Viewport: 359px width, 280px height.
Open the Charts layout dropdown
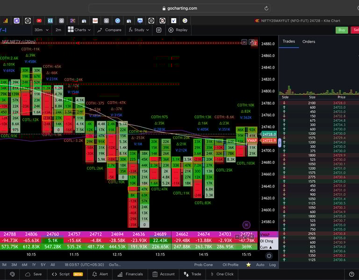pos(79,30)
